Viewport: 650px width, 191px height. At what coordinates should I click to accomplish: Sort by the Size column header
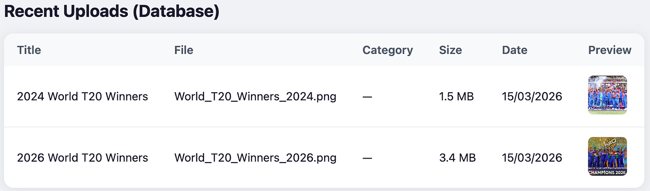(450, 50)
